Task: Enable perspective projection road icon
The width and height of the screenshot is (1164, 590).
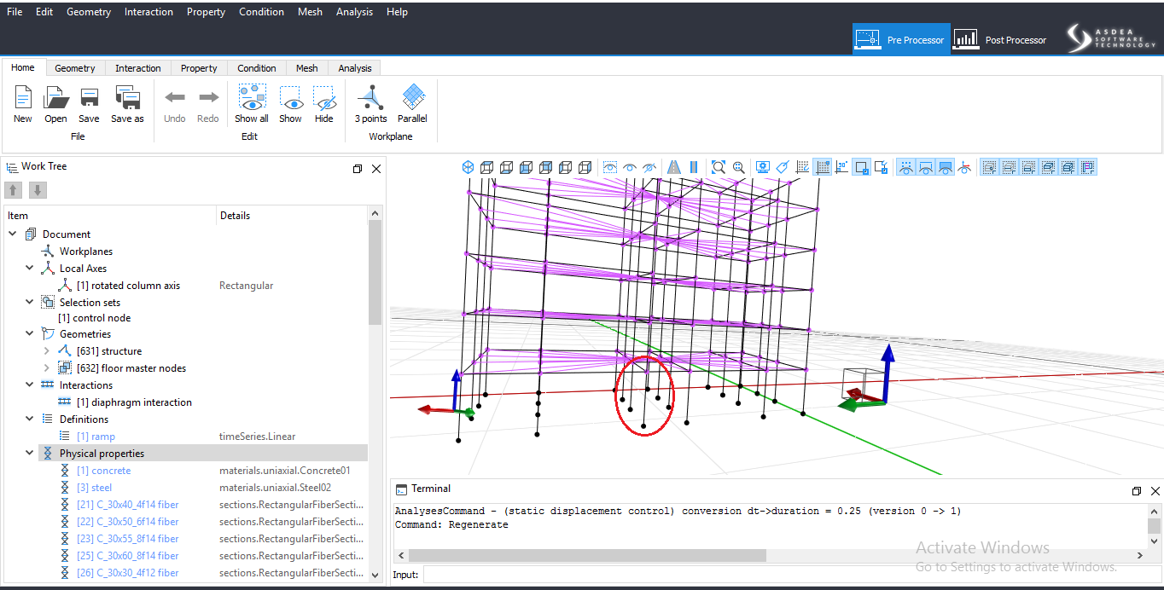Action: (673, 167)
